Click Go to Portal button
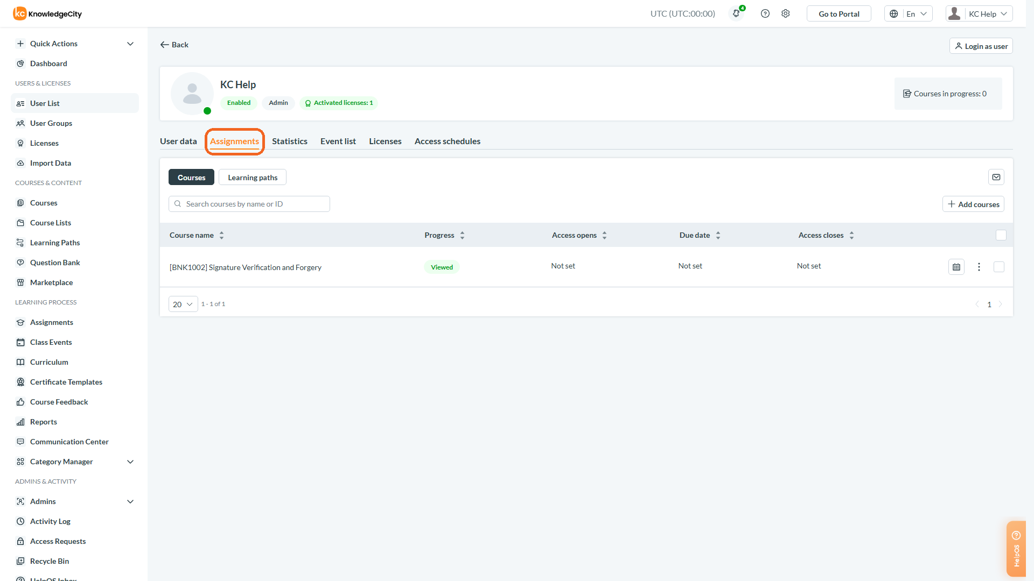 tap(839, 13)
